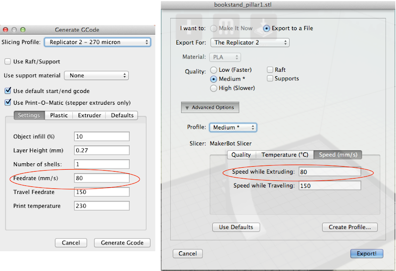Toggle Use Print-O-Matic checkbox

pos(8,102)
